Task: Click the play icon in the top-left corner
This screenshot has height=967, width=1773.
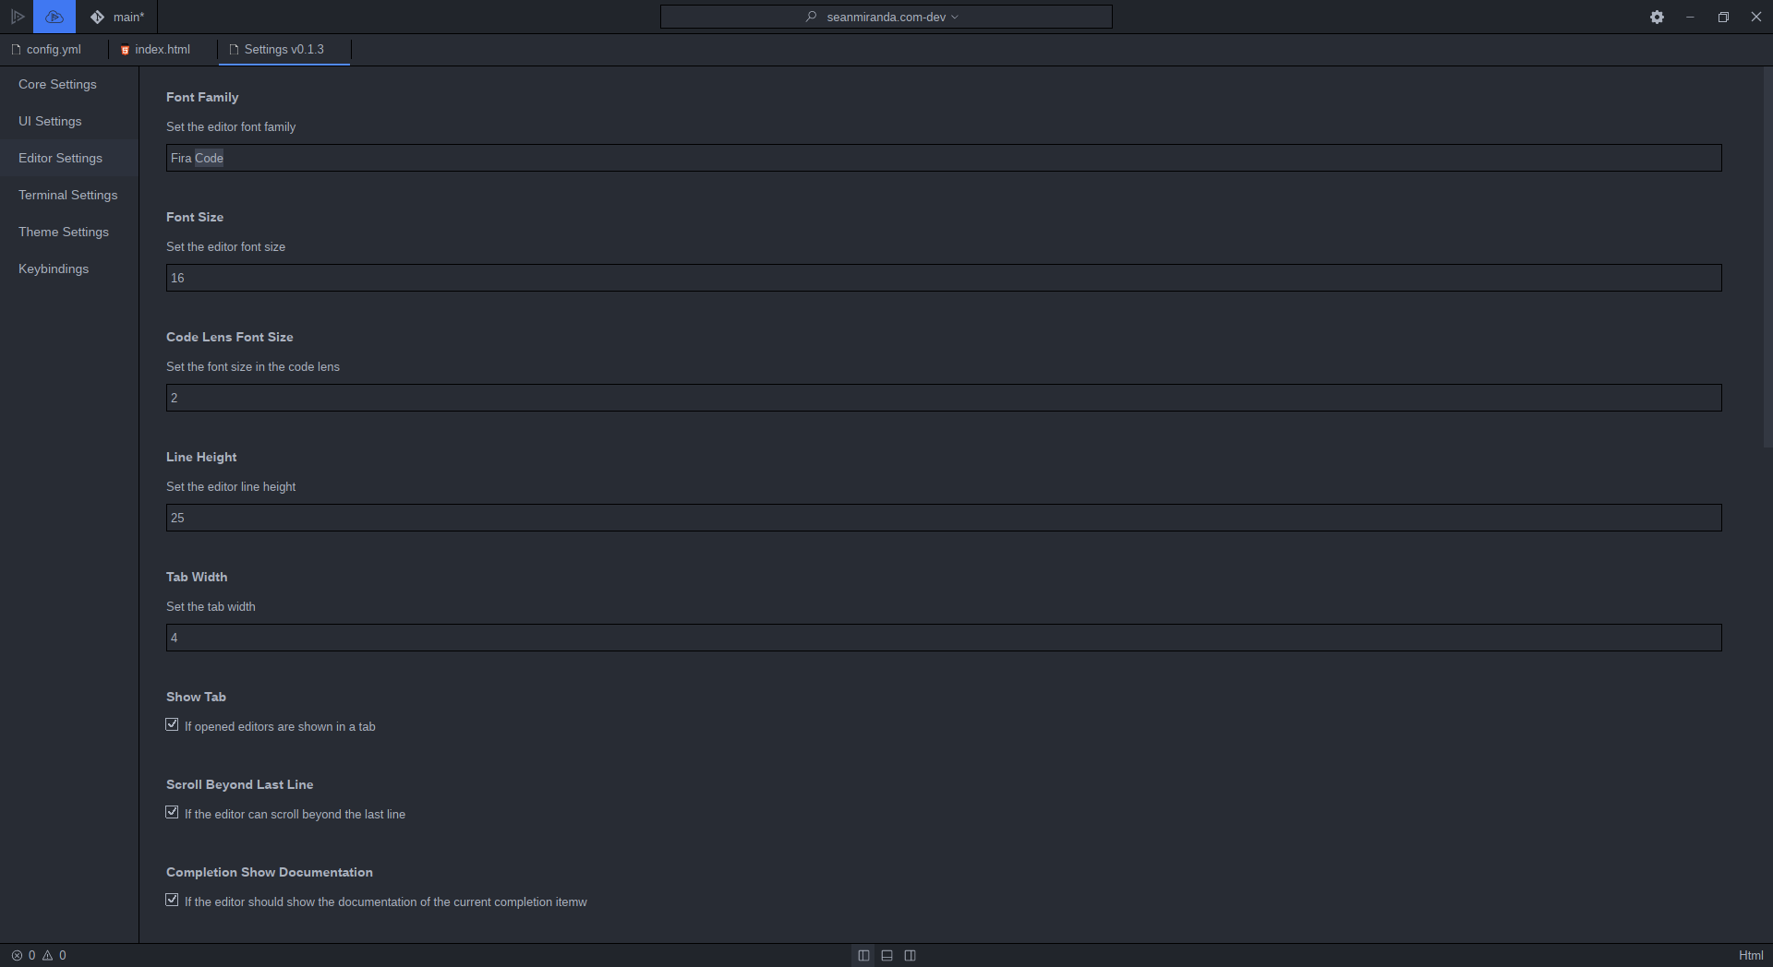Action: [18, 17]
